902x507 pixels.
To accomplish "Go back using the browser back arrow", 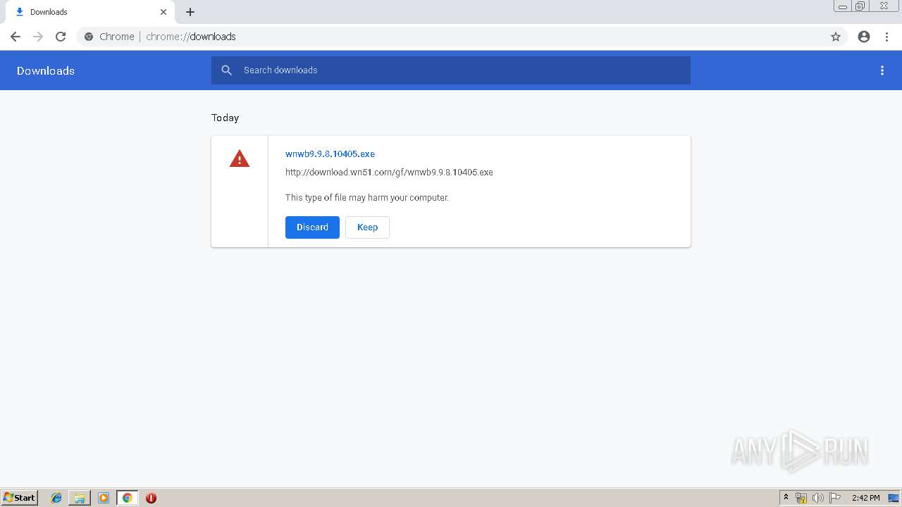I will [x=16, y=37].
